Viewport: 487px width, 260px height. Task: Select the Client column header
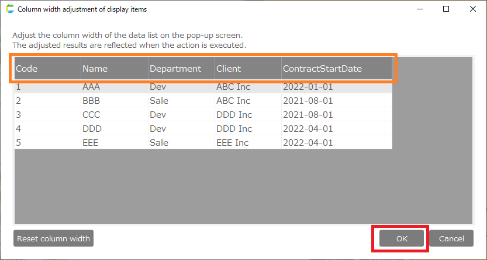248,69
